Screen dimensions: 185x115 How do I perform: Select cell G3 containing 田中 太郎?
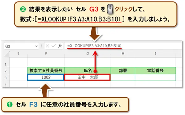coord(88,77)
